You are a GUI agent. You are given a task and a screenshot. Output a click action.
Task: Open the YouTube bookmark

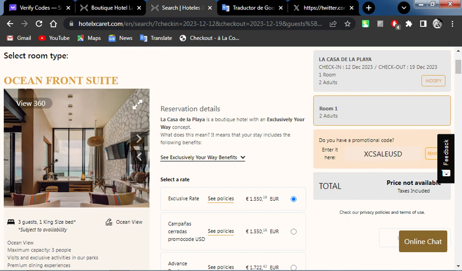pos(54,38)
